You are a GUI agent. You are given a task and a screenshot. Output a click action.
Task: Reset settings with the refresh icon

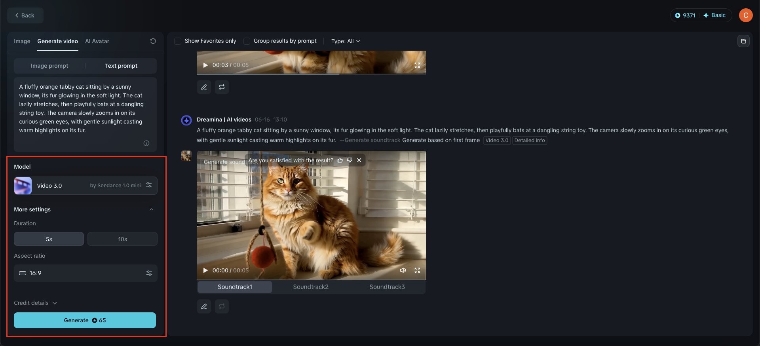[x=153, y=41]
